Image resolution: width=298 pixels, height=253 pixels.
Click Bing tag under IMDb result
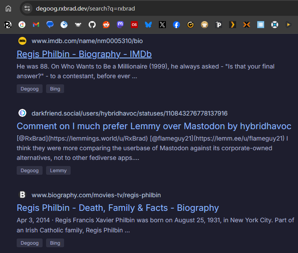55,89
